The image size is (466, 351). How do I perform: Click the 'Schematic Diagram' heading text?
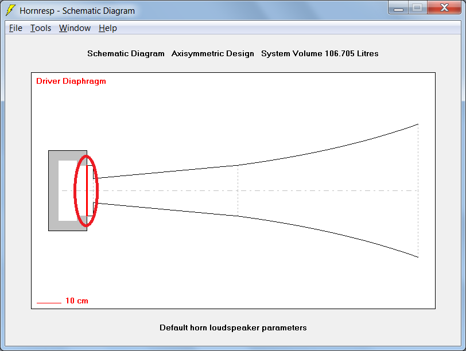(x=126, y=53)
